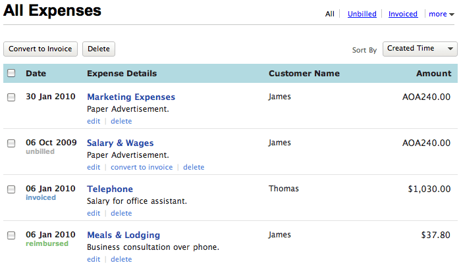Image resolution: width=461 pixels, height=267 pixels.
Task: Tick the Meals & Lodging row checkbox
Action: (x=11, y=235)
